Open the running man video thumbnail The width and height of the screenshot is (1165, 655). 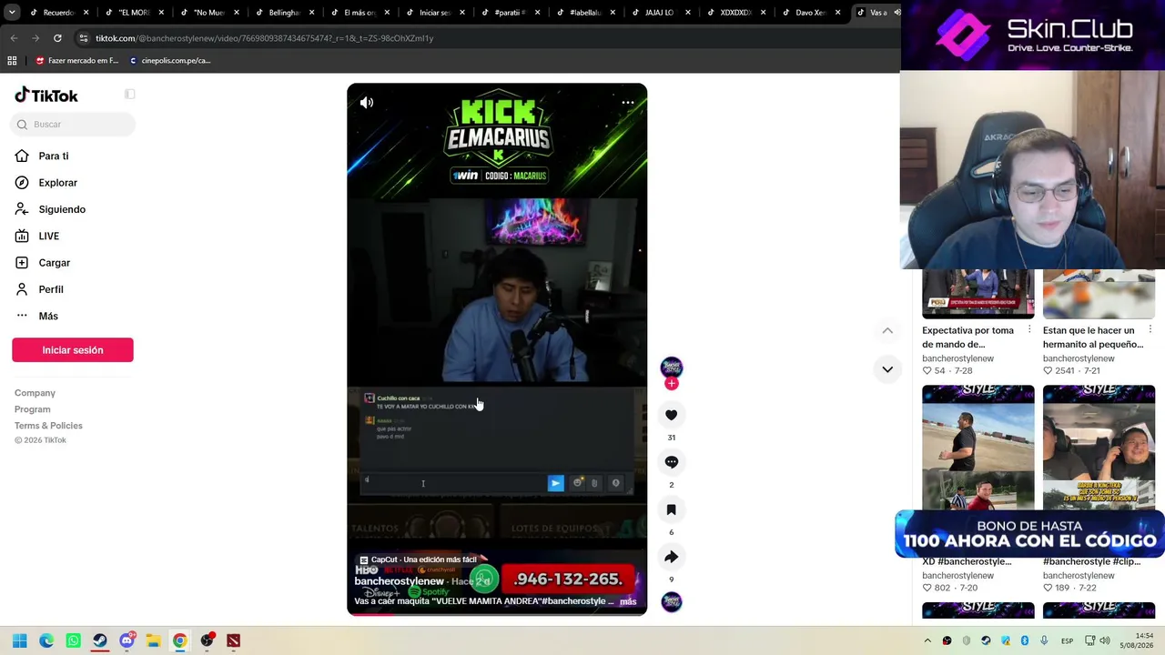tap(978, 448)
